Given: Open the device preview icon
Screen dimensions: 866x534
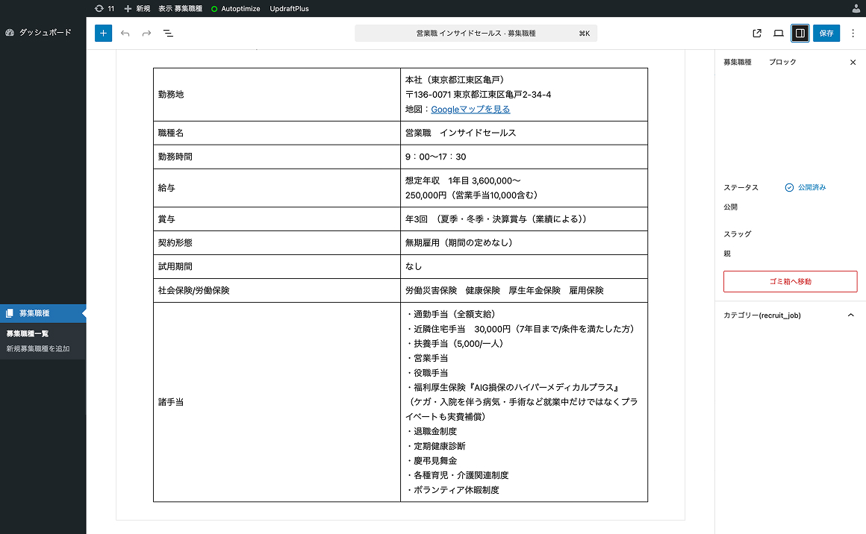Looking at the screenshot, I should coord(779,33).
